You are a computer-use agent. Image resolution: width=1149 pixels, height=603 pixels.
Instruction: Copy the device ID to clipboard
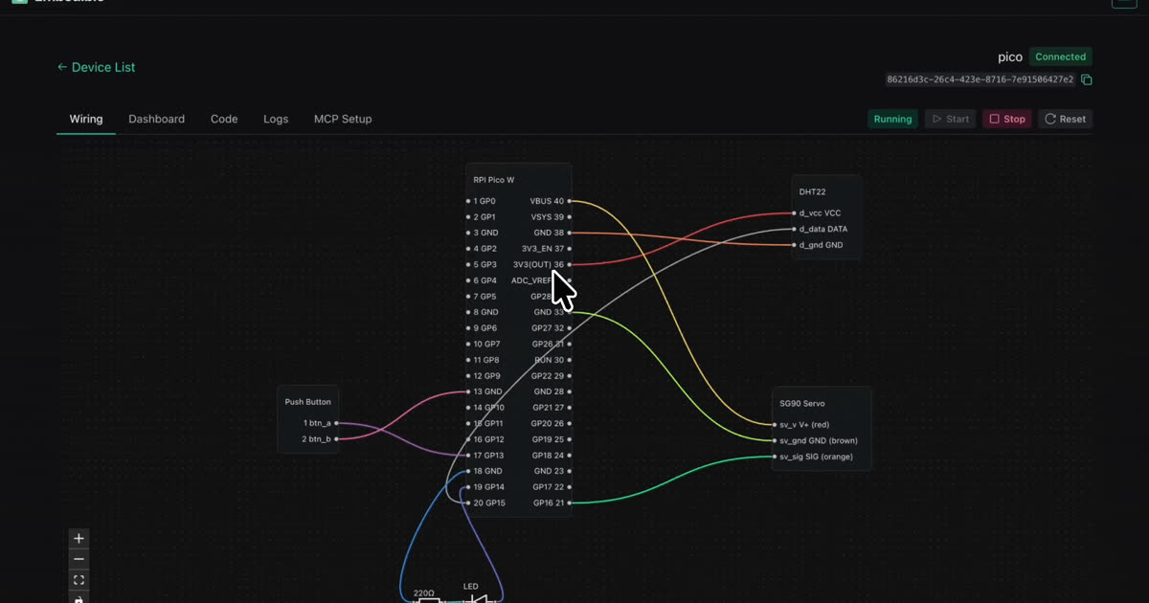tap(1087, 79)
